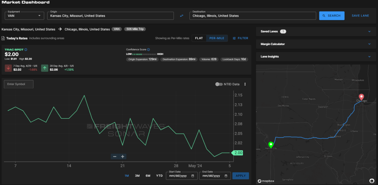Open the Equipment VAN dropdown
This screenshot has width=378, height=185.
(24, 16)
